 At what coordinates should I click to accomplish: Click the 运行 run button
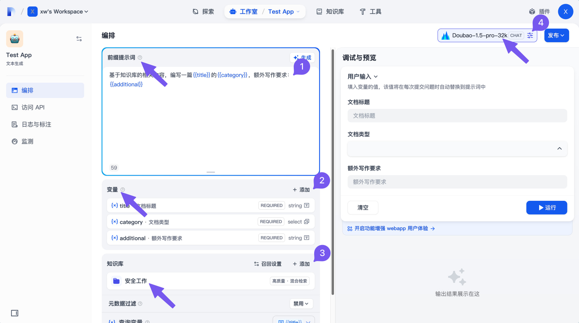coord(547,208)
